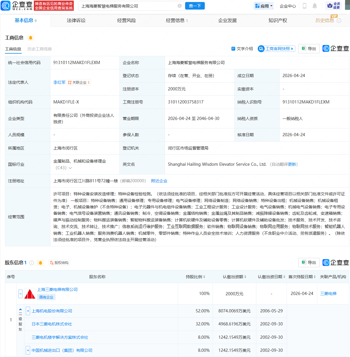The height and width of the screenshot is (357, 350).
Task: Open 日本三菱电机株式会社 link
Action: click(52, 324)
